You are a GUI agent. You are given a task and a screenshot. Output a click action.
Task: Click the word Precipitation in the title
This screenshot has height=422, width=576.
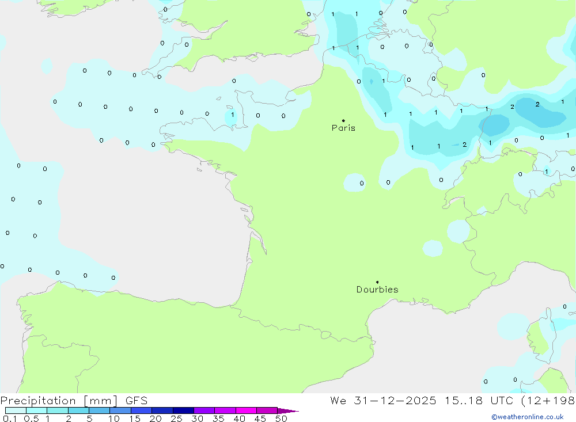click(x=38, y=401)
